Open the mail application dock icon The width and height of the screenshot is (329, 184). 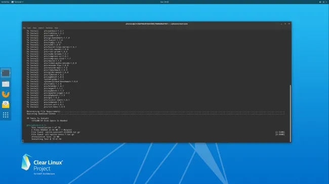(x=6, y=104)
